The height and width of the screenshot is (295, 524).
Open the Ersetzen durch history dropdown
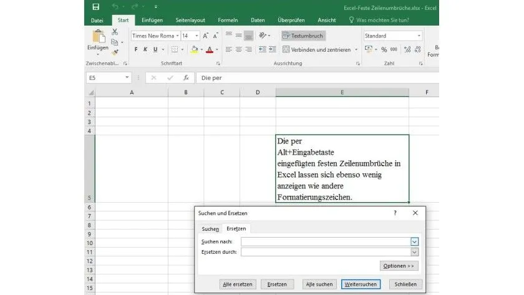pos(414,252)
